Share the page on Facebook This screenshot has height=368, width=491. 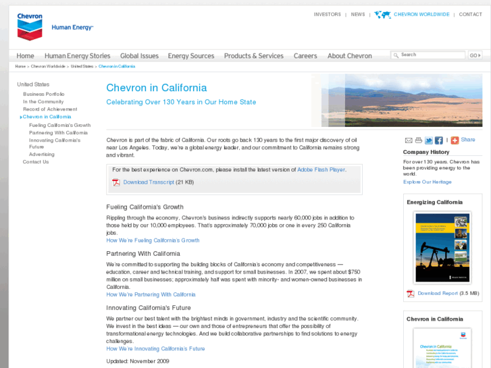[439, 140]
